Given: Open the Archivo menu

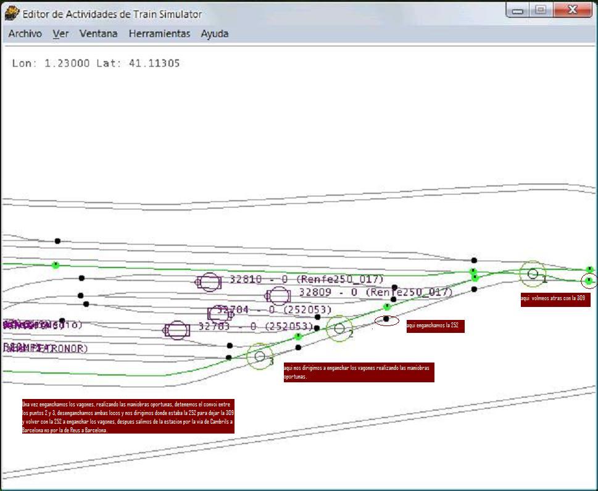Looking at the screenshot, I should point(25,34).
